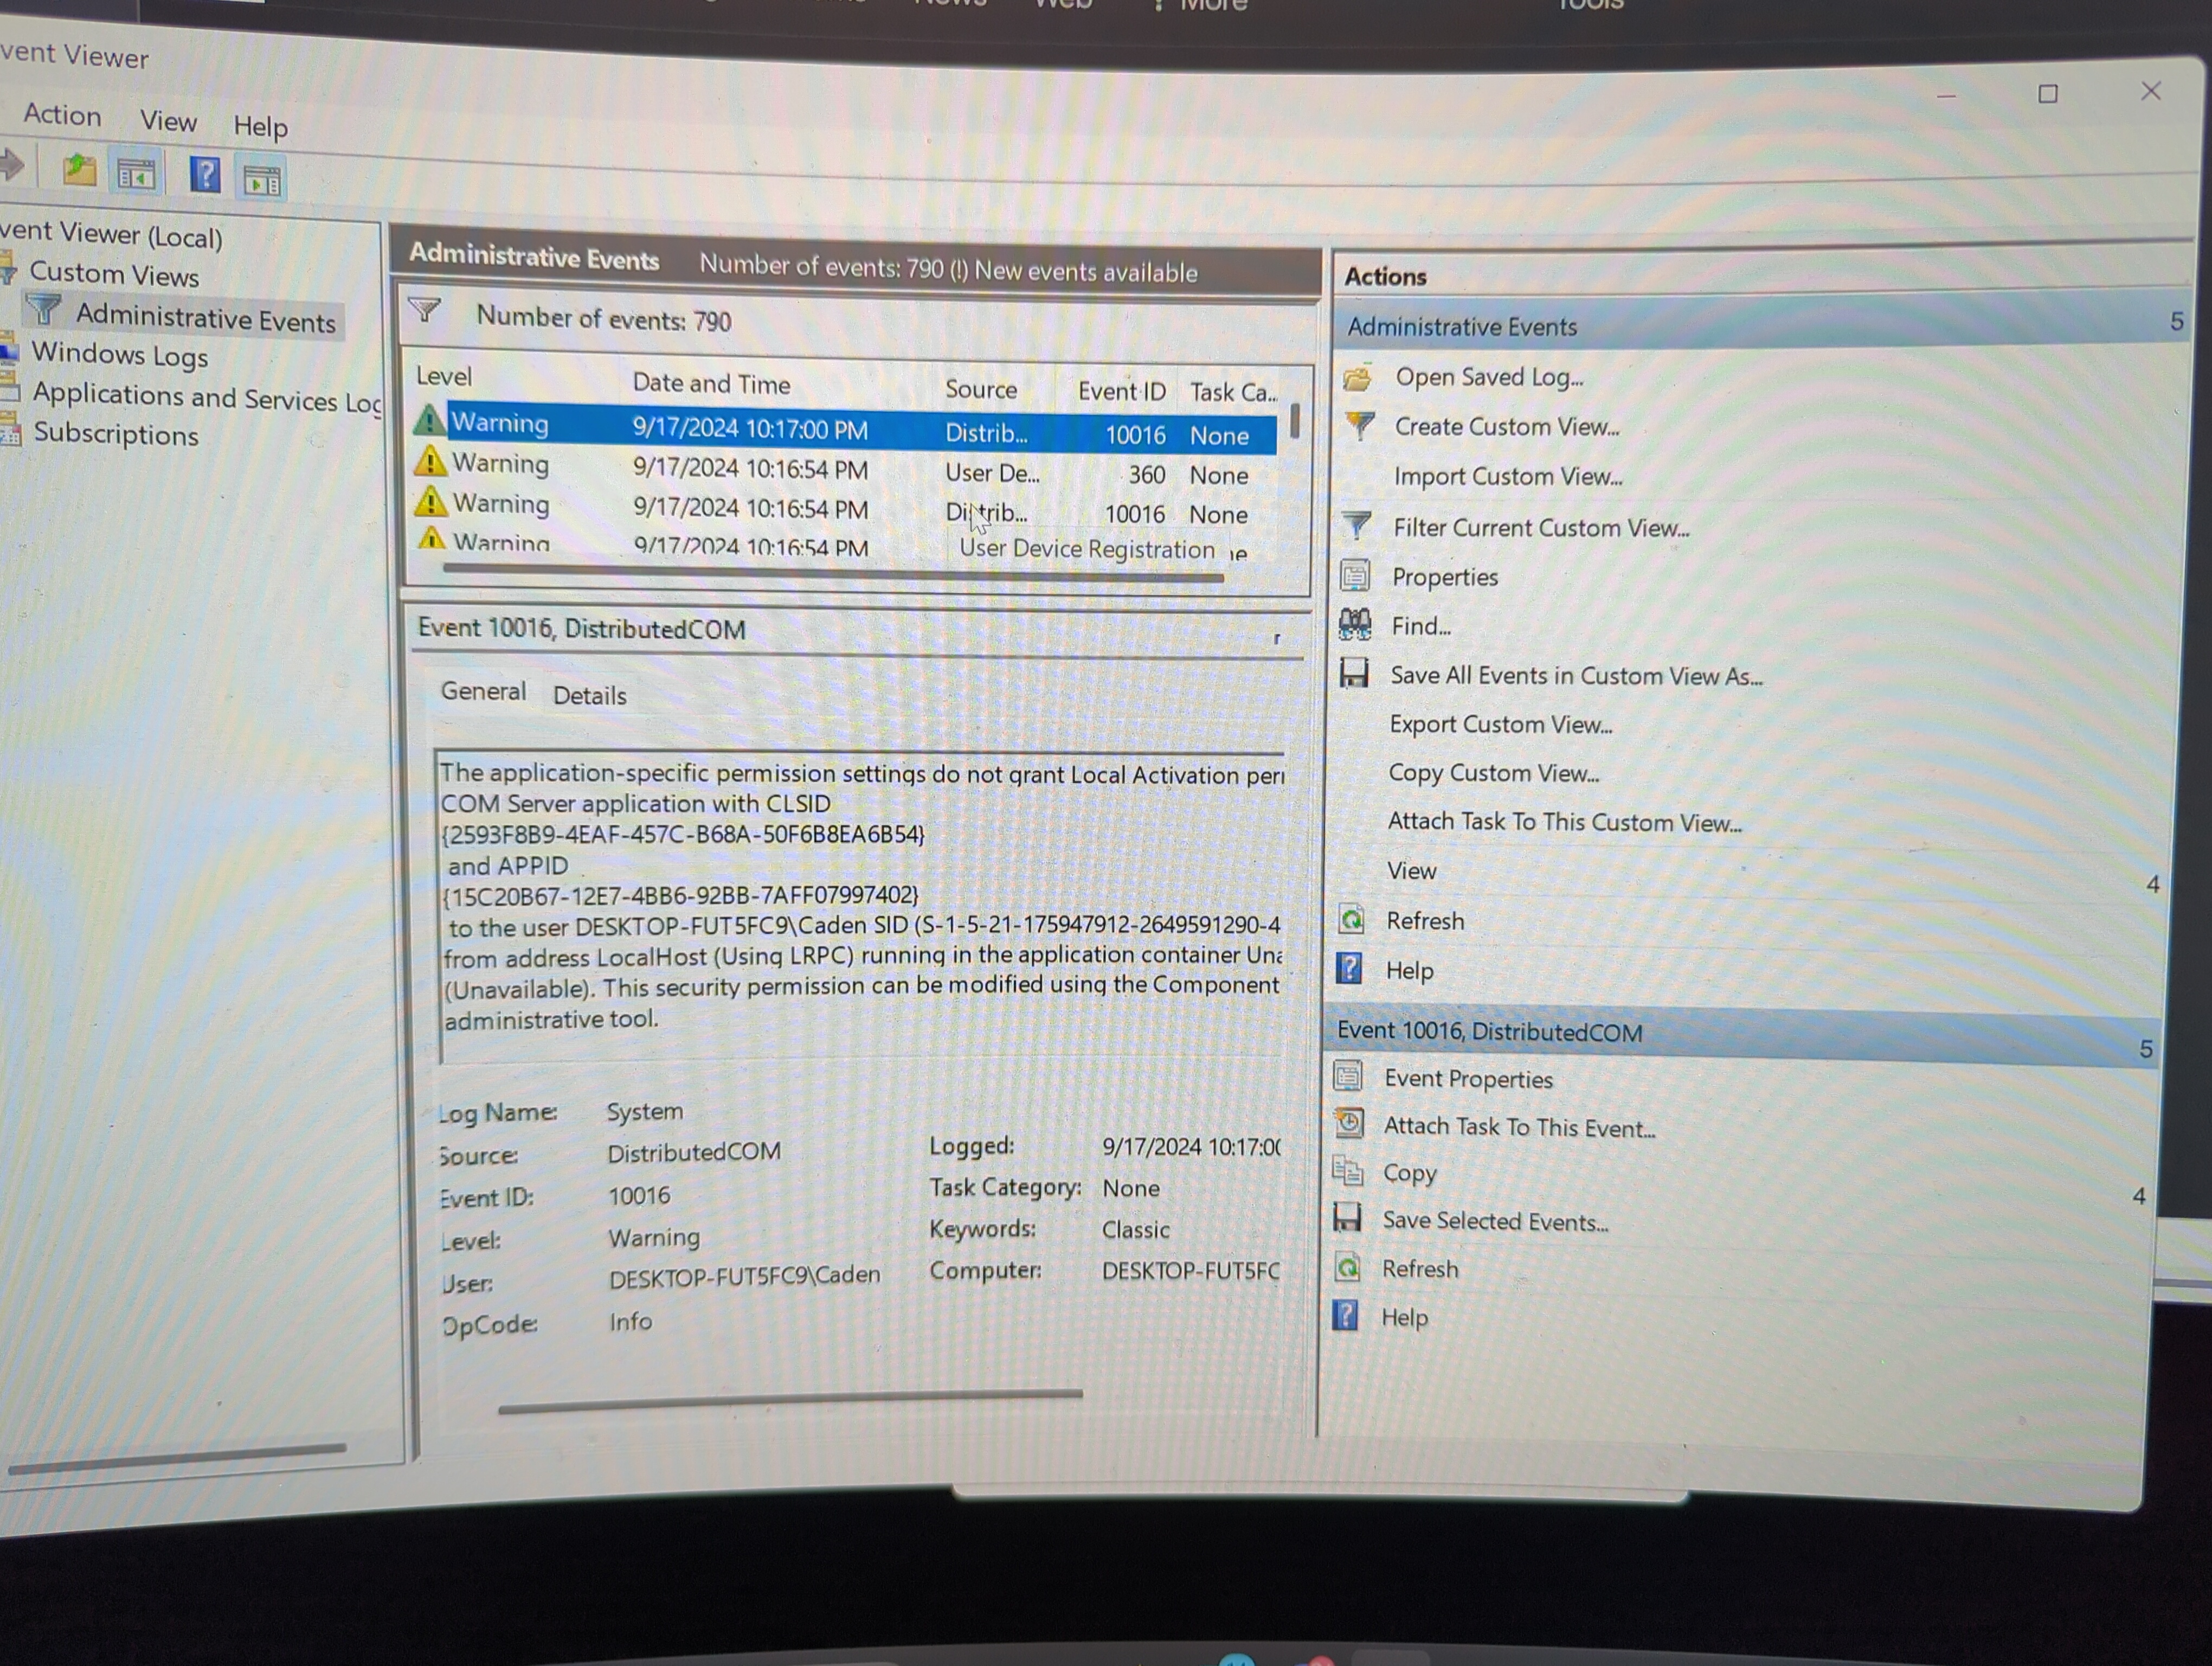The height and width of the screenshot is (1666, 2212).
Task: Select Event Viewer (Local) root node
Action: coord(111,234)
